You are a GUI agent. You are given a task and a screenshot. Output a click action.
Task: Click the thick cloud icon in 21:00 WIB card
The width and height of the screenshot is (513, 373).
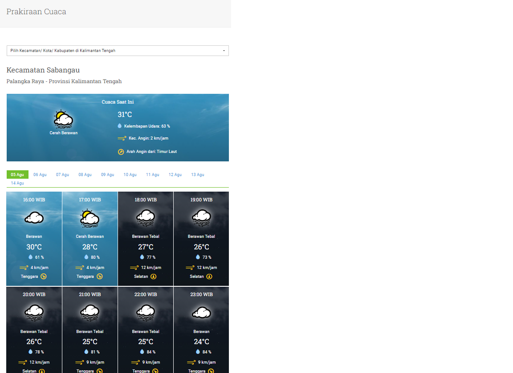tap(90, 313)
